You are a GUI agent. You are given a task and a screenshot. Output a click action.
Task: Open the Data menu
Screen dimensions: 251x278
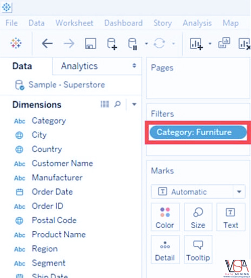(37, 23)
